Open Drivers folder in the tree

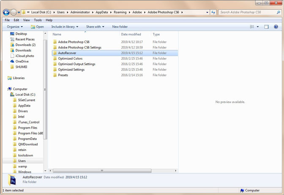click(x=23, y=111)
